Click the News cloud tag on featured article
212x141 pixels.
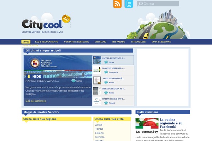tap(77, 81)
